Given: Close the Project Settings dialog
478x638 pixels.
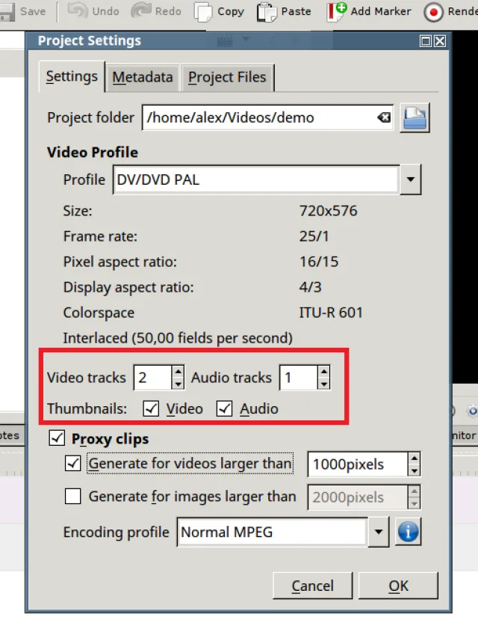Looking at the screenshot, I should (x=440, y=41).
